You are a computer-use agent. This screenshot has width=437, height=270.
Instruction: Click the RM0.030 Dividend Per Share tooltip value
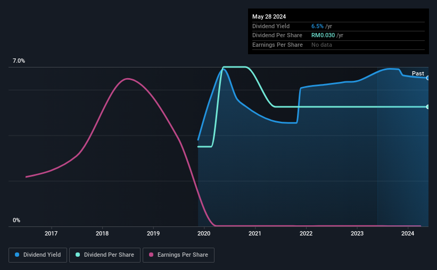tap(323, 36)
